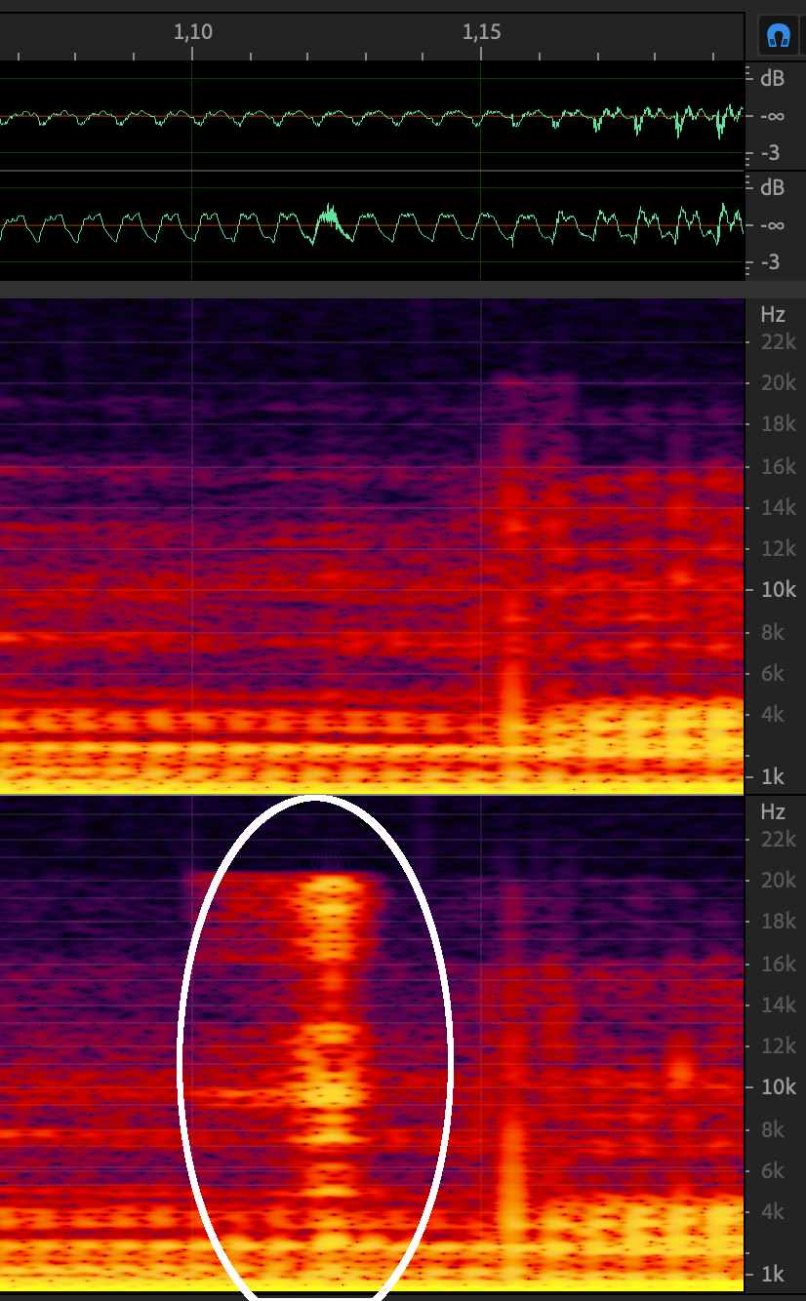Click 10k on lower spectrogram frequency scale
Image resolution: width=806 pixels, height=1301 pixels.
(778, 1087)
